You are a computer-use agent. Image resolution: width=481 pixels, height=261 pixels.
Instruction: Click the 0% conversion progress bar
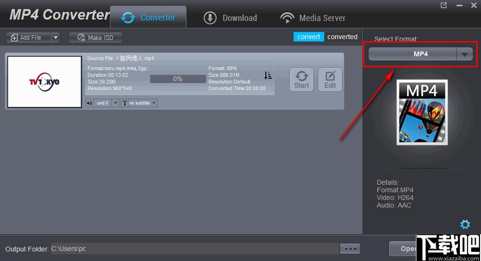coord(178,79)
